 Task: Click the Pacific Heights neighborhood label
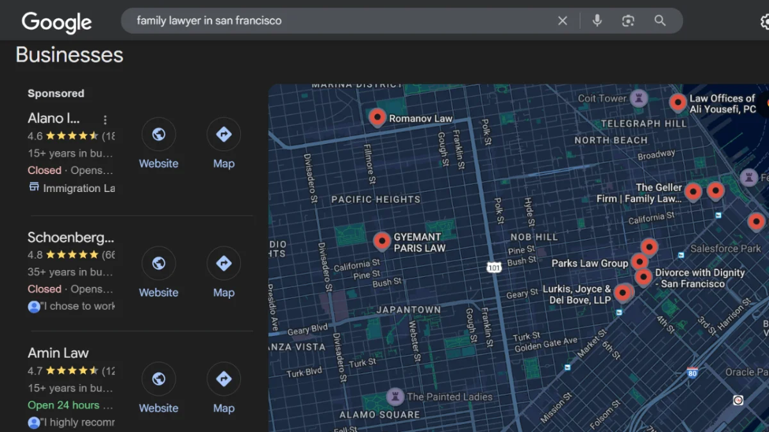[376, 200]
